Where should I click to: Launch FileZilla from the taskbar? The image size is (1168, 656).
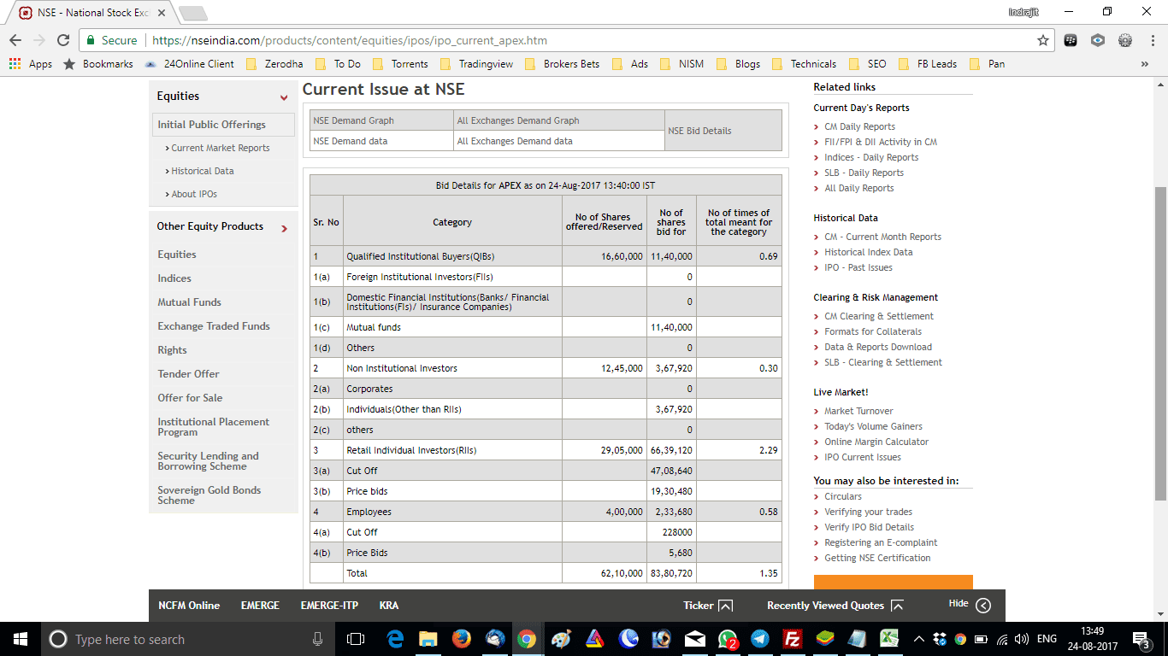click(x=793, y=639)
